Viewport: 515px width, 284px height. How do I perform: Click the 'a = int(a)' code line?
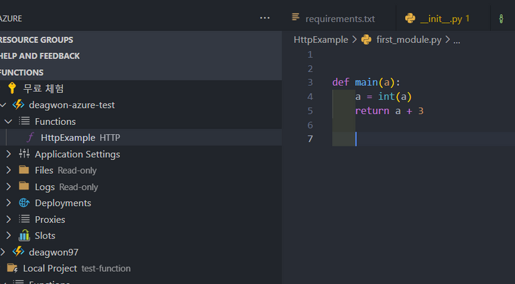[x=384, y=97]
